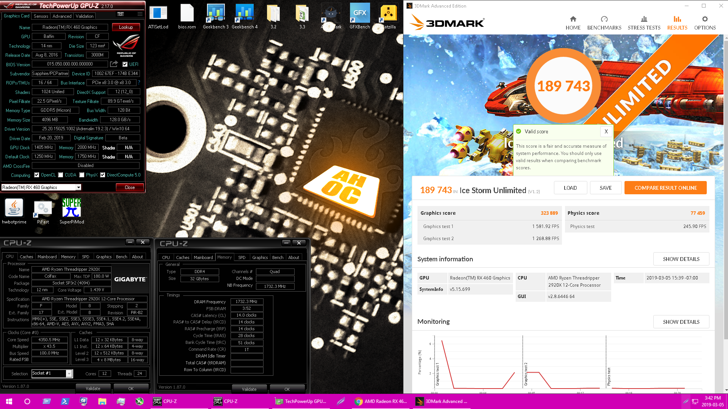The image size is (728, 409).
Task: Launch GFXBench from the desktop
Action: coord(359,17)
